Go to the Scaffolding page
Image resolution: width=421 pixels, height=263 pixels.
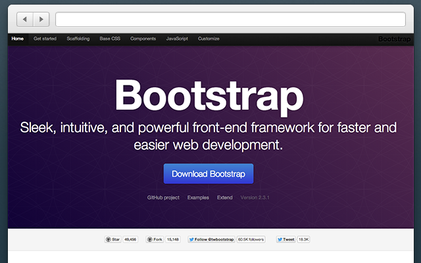[x=78, y=39]
